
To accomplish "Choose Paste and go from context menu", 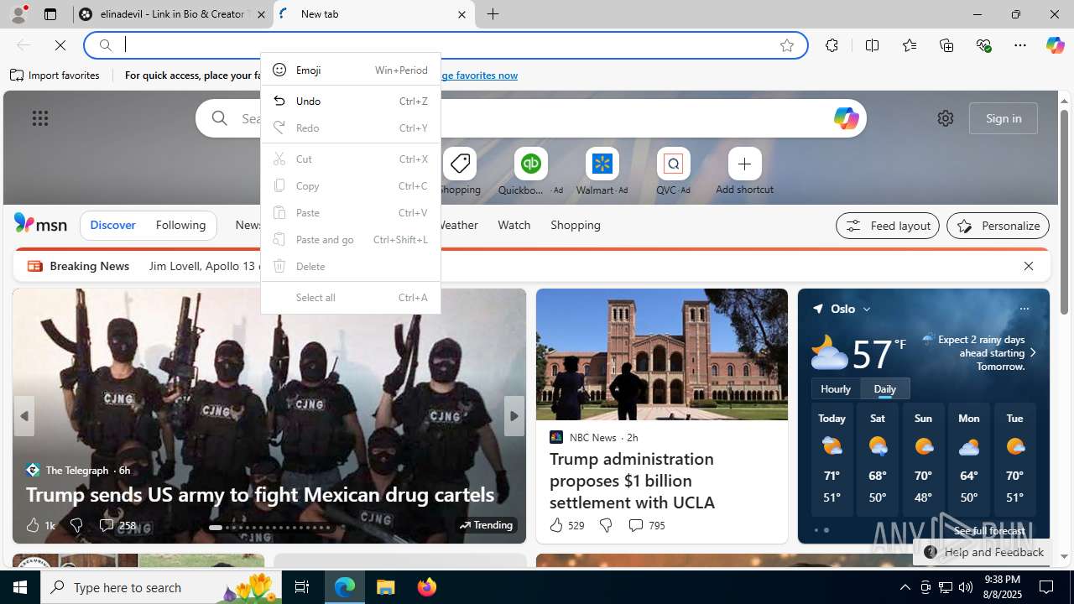I will pyautogui.click(x=351, y=239).
